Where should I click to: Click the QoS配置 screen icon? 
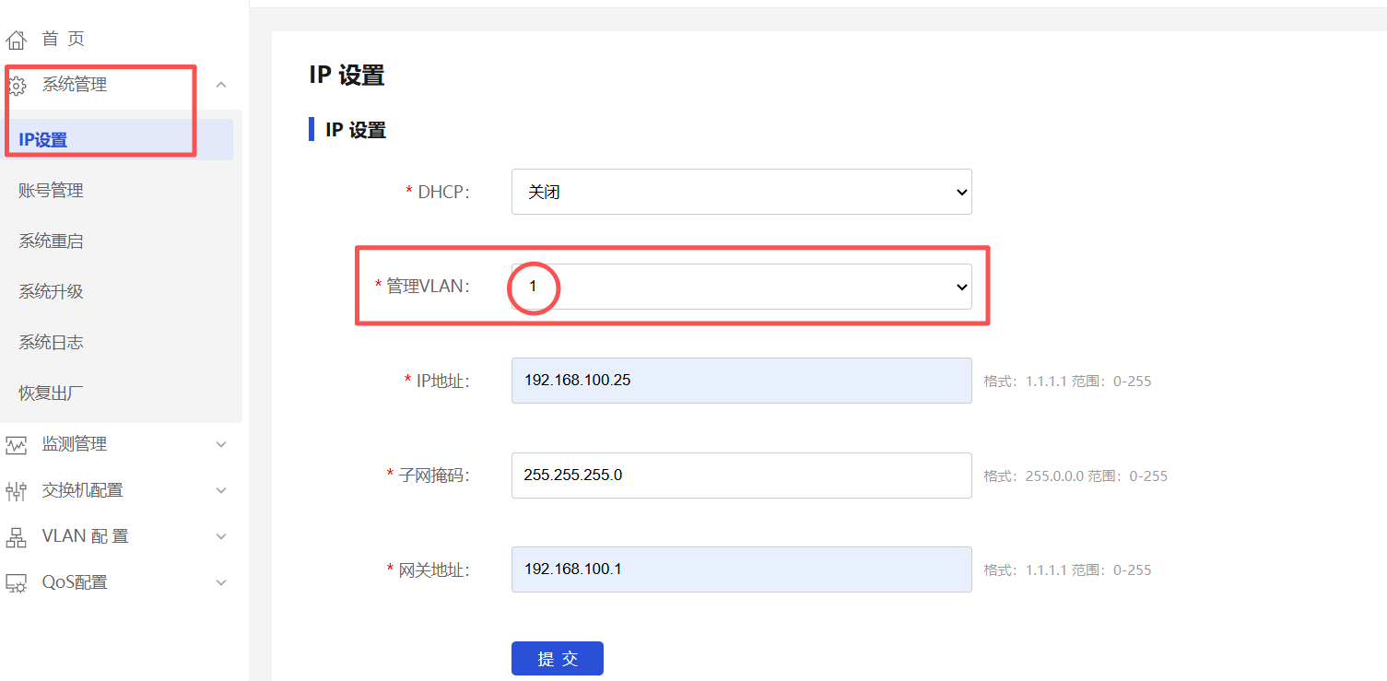click(x=16, y=583)
